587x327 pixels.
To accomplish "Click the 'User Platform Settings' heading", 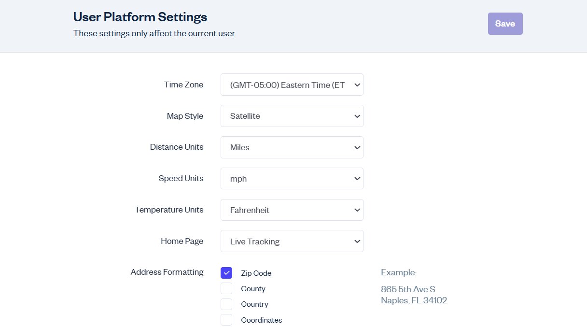I will [140, 17].
